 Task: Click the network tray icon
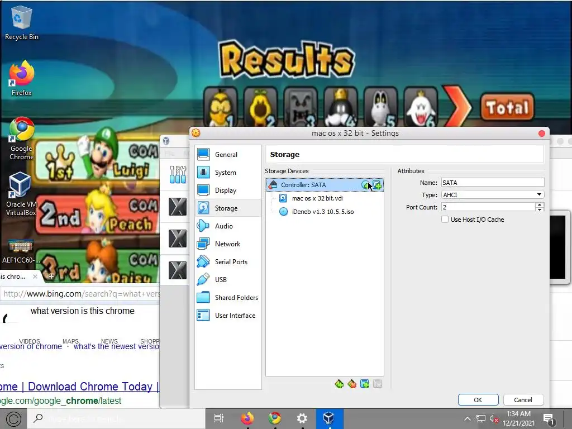481,419
